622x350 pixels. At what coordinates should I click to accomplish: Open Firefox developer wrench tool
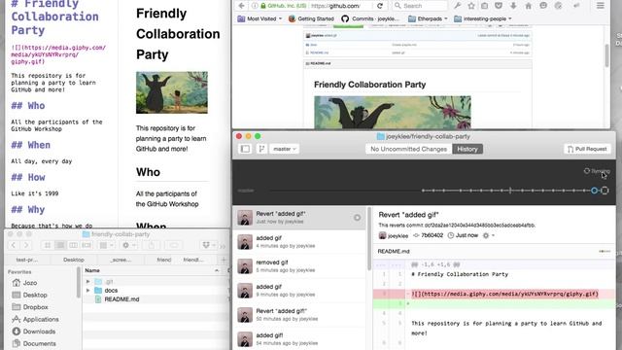(458, 6)
